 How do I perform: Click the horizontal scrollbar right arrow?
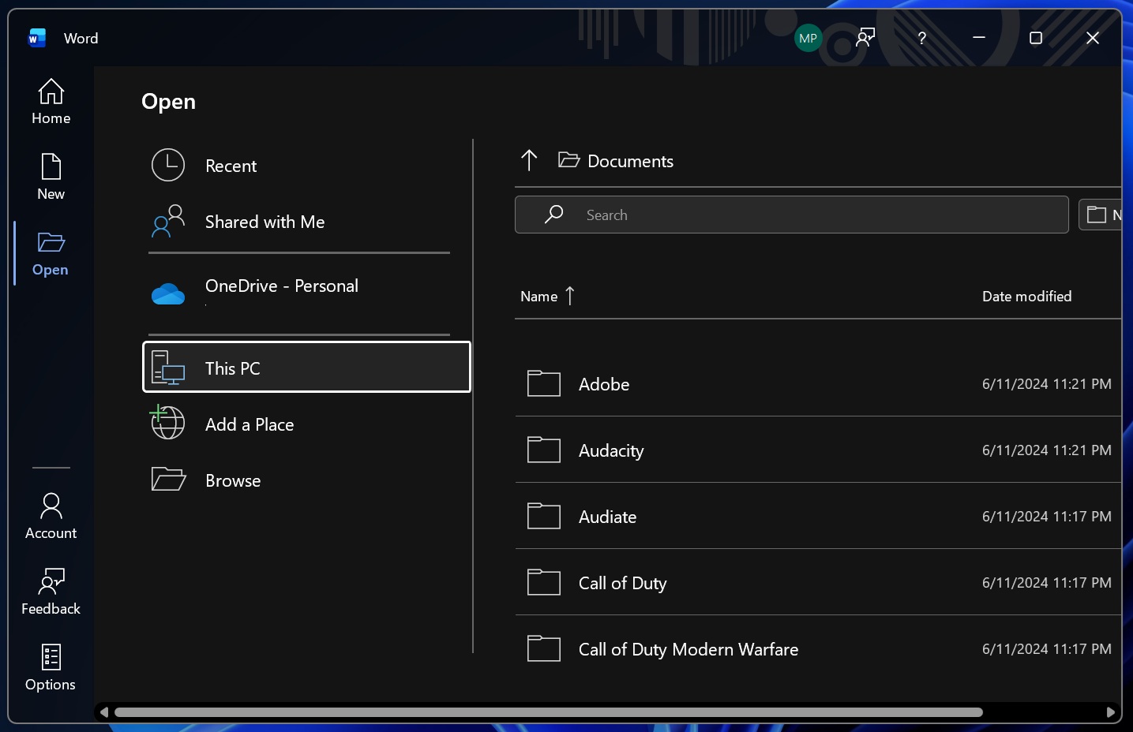click(x=1110, y=712)
